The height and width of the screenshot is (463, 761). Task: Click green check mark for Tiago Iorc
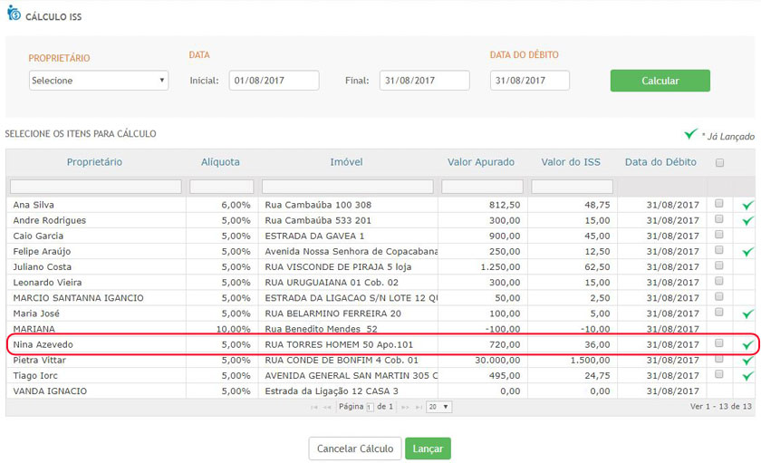pos(747,376)
